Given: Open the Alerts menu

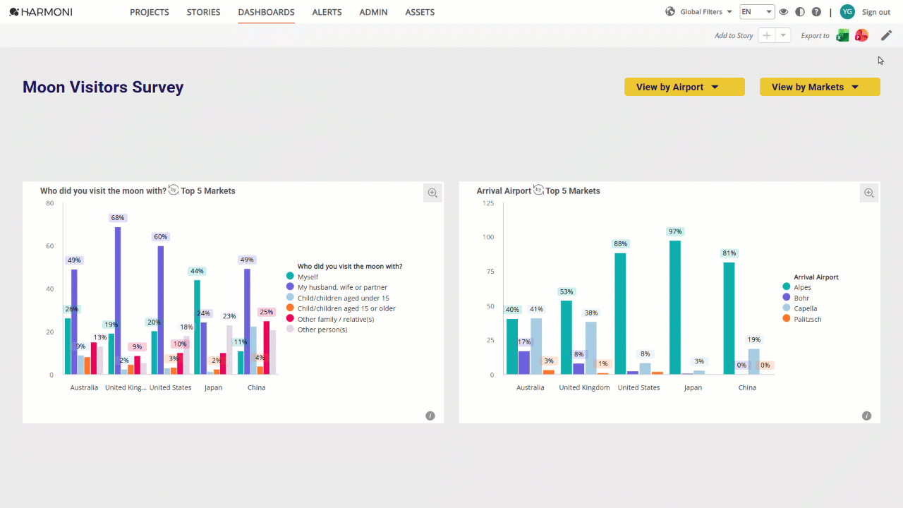Looking at the screenshot, I should tap(327, 12).
